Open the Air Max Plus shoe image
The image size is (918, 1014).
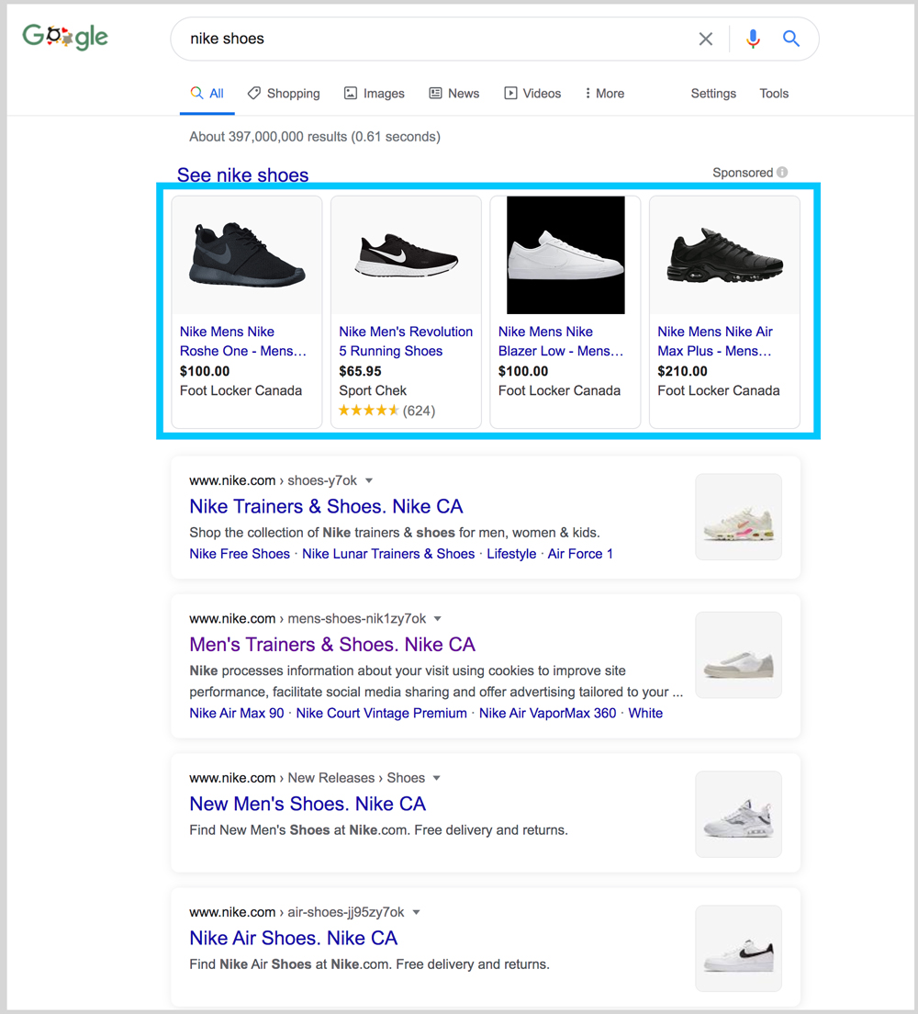point(724,254)
